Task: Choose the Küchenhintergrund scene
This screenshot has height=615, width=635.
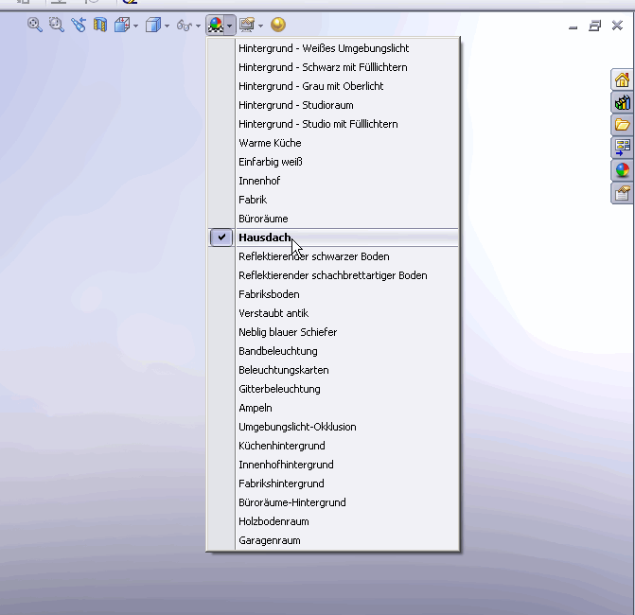Action: point(333,446)
